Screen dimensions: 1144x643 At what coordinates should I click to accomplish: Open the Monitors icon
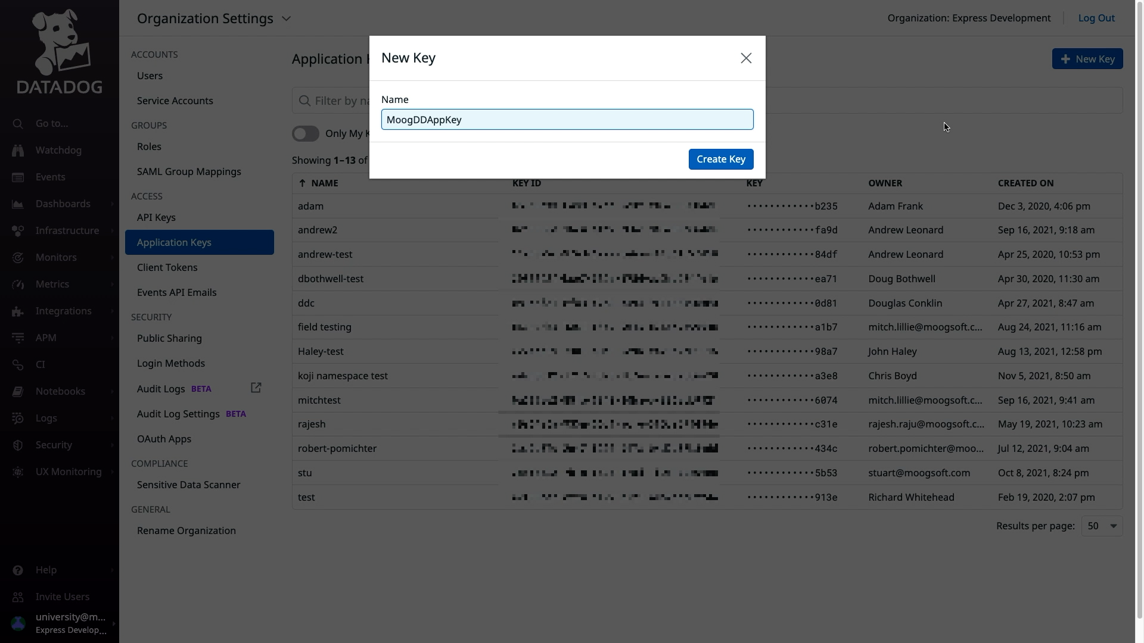pyautogui.click(x=18, y=258)
